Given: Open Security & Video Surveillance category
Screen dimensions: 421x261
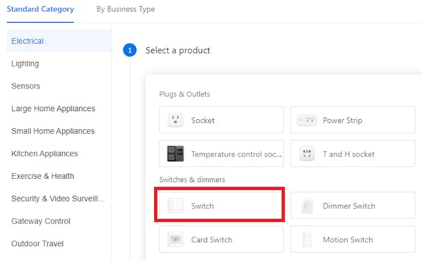Looking at the screenshot, I should point(58,199).
